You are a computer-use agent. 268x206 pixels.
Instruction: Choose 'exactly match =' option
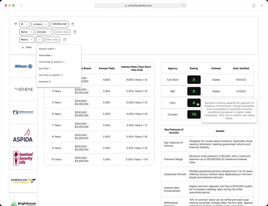coord(47,49)
